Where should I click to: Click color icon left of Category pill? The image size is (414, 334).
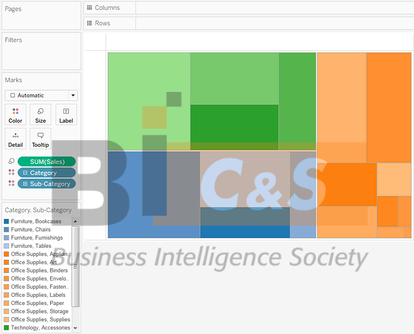coord(11,172)
